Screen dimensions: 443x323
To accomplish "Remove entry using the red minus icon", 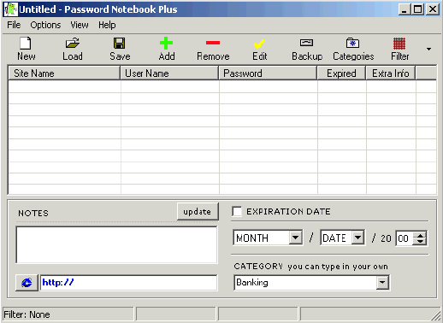I will 213,49.
